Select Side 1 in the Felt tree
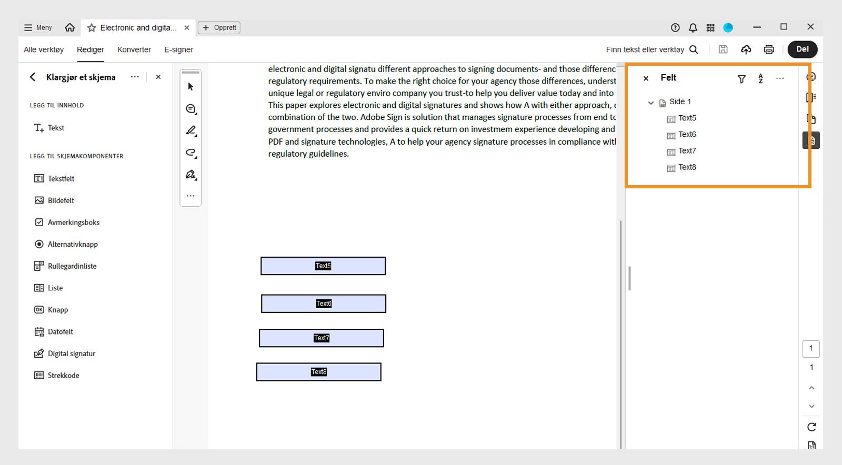842x465 pixels. (680, 102)
